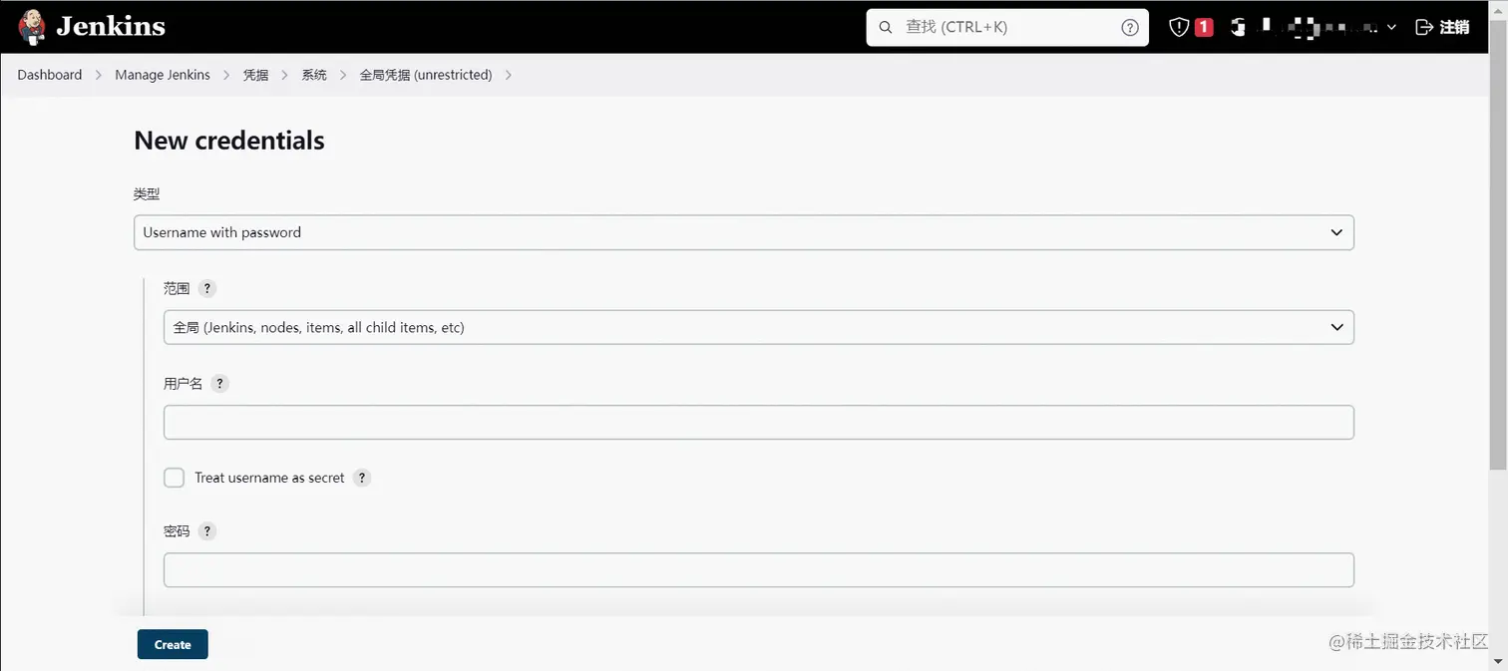Click the 范围 label text

(x=177, y=288)
